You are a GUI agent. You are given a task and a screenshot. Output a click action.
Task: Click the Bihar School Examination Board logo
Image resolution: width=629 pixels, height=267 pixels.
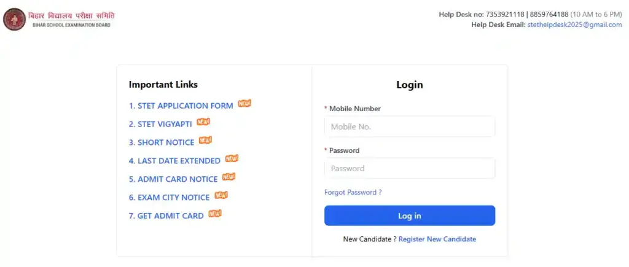pos(15,20)
